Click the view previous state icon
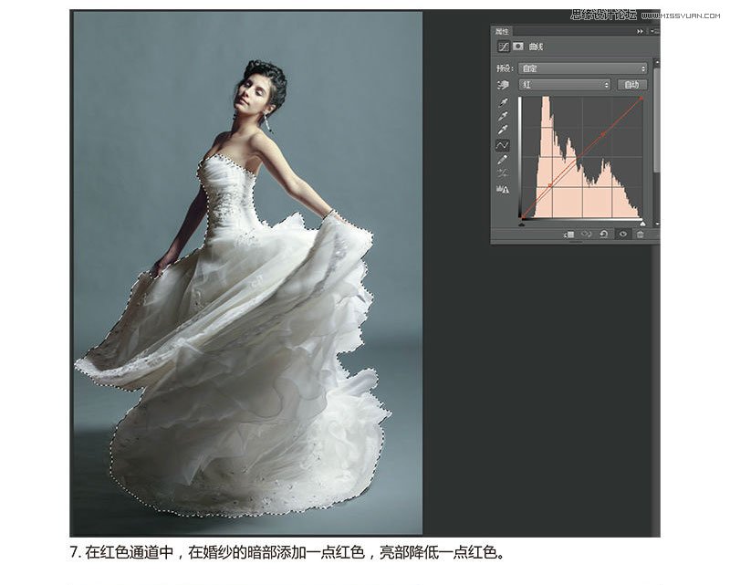730x585 pixels. click(586, 235)
